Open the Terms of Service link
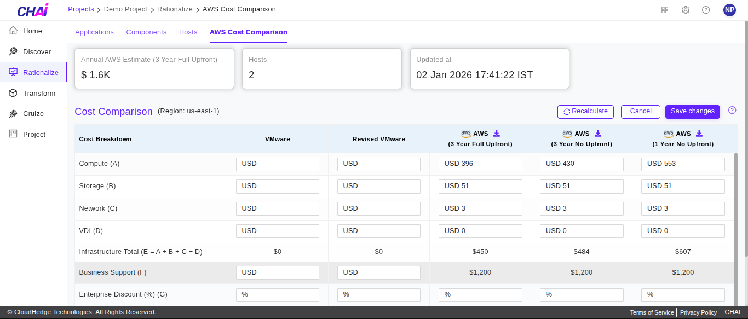The width and height of the screenshot is (748, 319). click(x=652, y=312)
